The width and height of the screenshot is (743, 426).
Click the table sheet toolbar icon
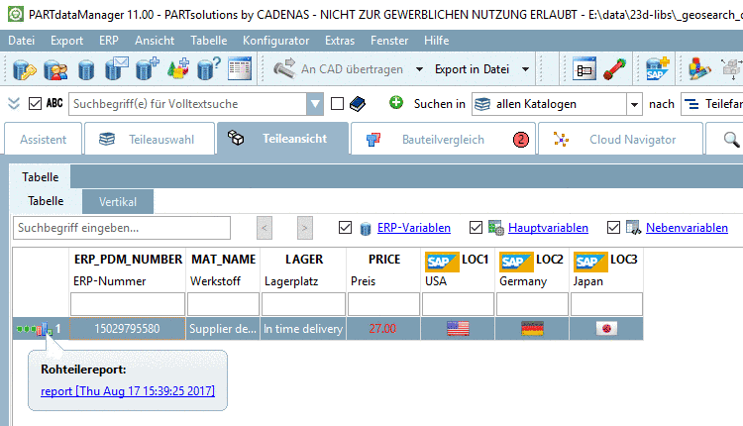[240, 69]
